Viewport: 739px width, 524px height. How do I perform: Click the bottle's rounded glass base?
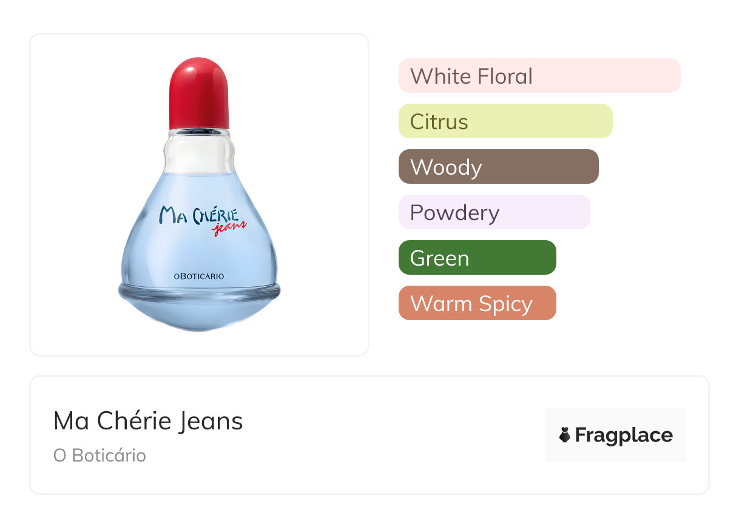pyautogui.click(x=199, y=307)
